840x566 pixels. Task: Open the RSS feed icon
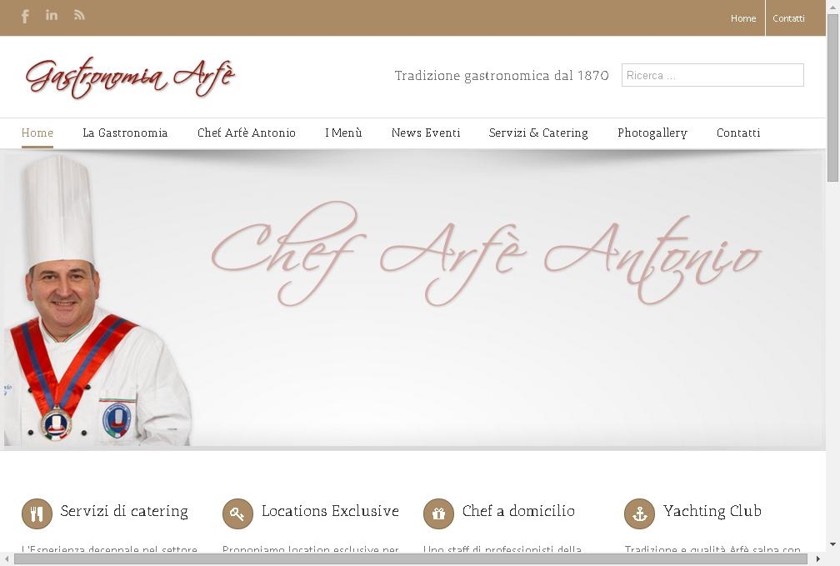coord(79,15)
